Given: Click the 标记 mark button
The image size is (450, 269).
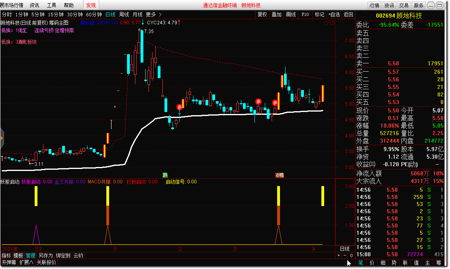Looking at the screenshot, I should point(319,14).
